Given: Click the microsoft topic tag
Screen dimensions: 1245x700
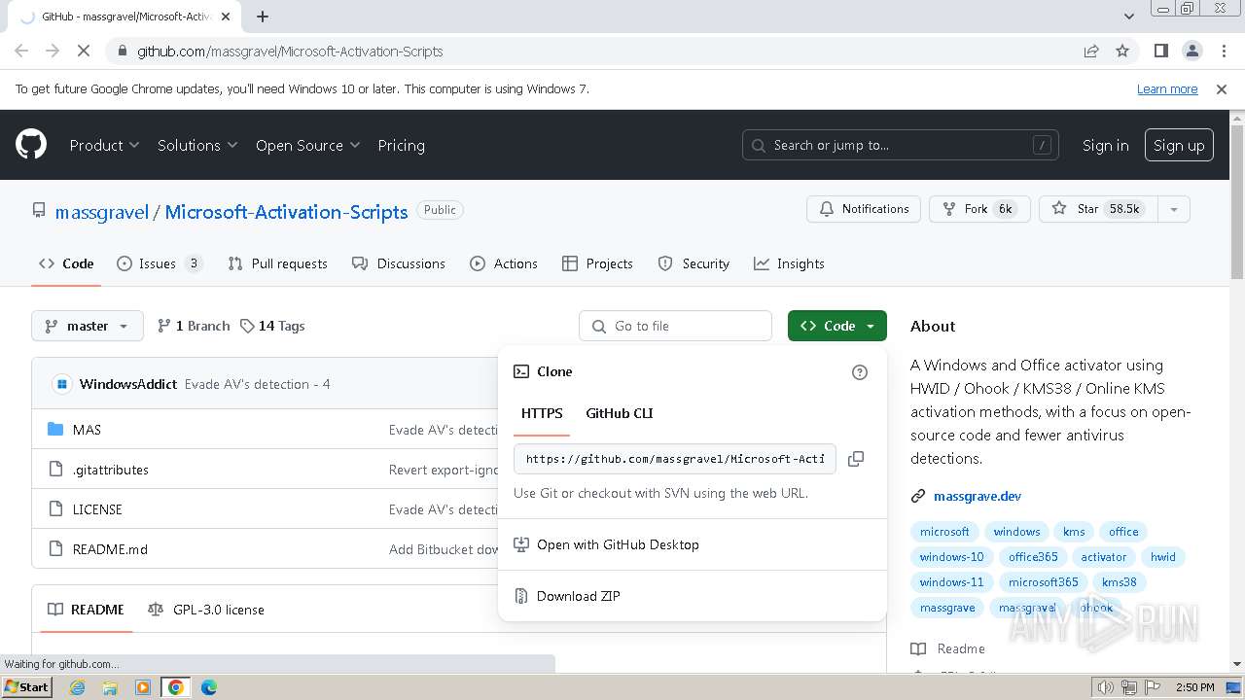Looking at the screenshot, I should coord(944,532).
